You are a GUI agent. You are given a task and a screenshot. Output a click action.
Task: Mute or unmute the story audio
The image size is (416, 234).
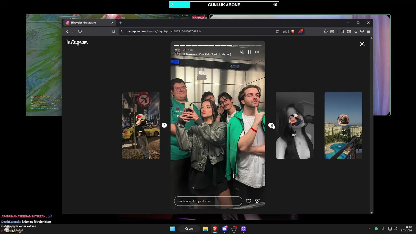[x=242, y=52]
